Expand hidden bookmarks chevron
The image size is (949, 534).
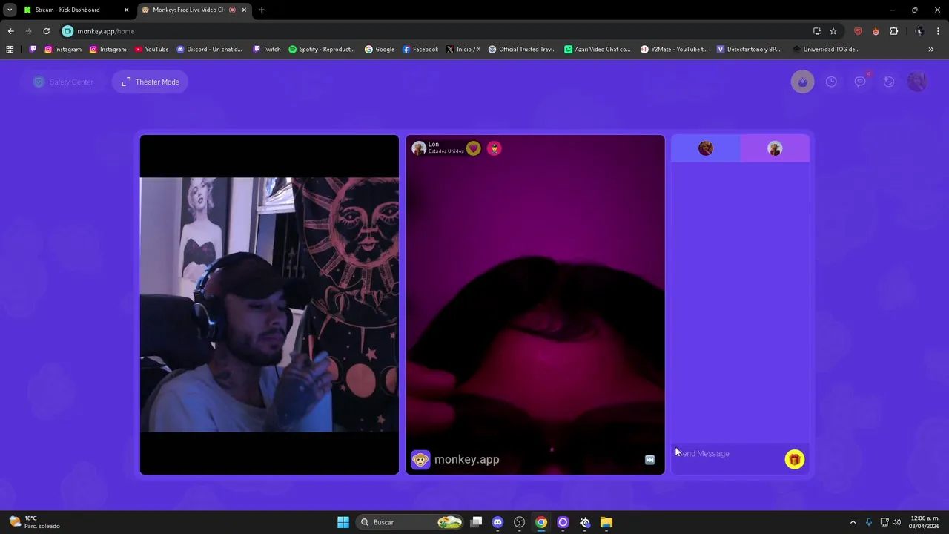(930, 50)
